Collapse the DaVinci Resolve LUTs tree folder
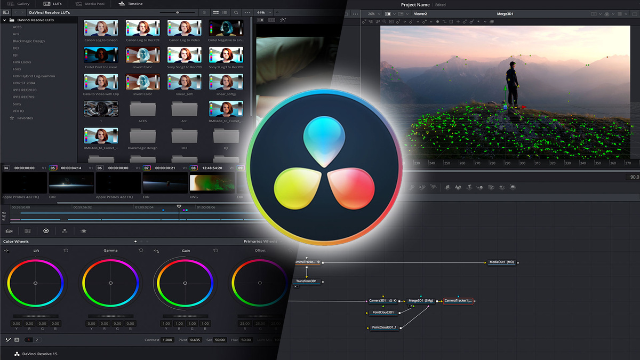Image resolution: width=640 pixels, height=360 pixels. (x=5, y=20)
